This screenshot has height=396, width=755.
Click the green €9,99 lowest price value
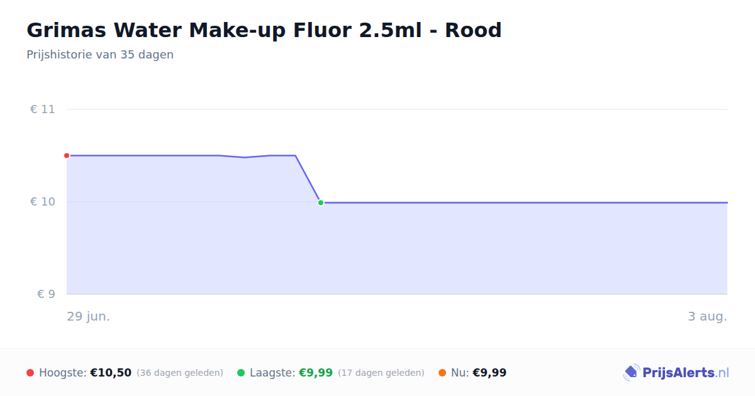point(316,373)
